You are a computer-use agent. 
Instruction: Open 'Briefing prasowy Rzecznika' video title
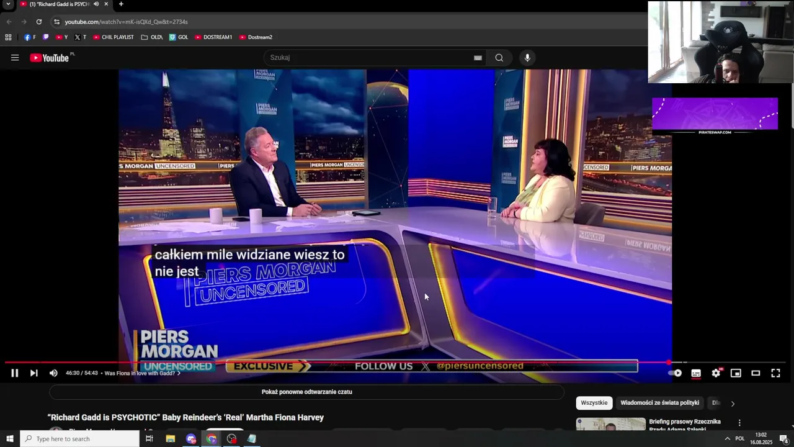685,425
